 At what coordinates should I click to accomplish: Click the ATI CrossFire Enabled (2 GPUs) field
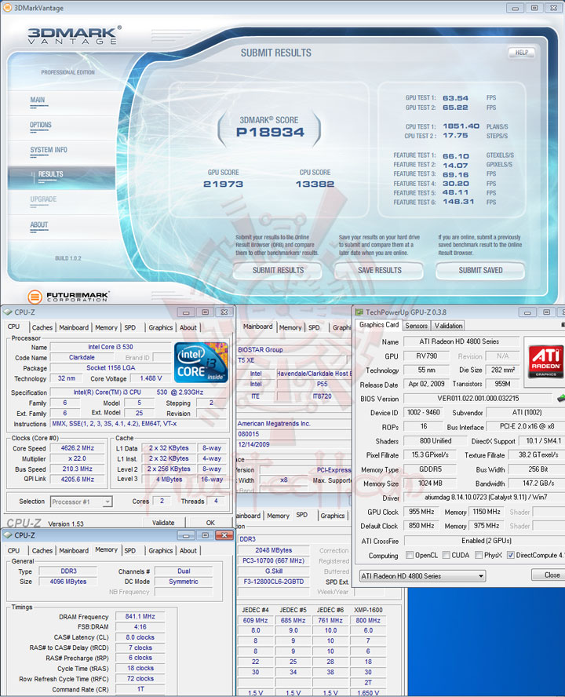484,541
